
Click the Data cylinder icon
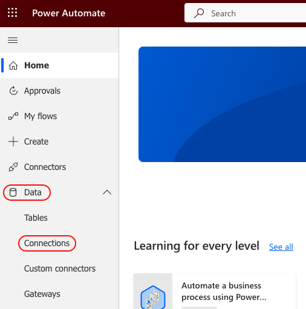click(13, 192)
